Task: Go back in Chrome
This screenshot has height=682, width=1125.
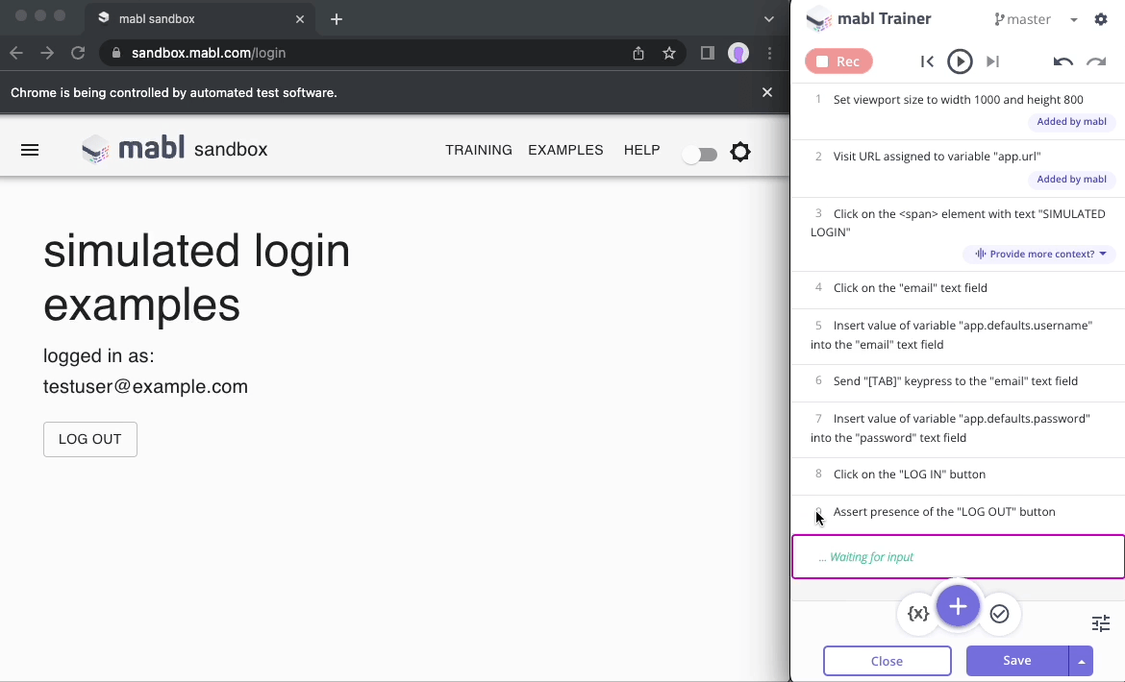Action: click(x=16, y=53)
